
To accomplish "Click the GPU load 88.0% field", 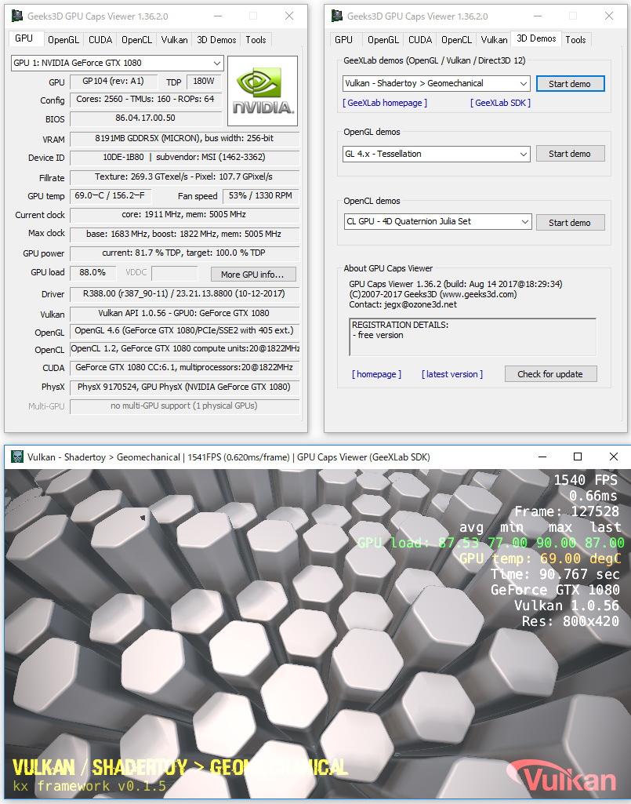I will click(92, 273).
